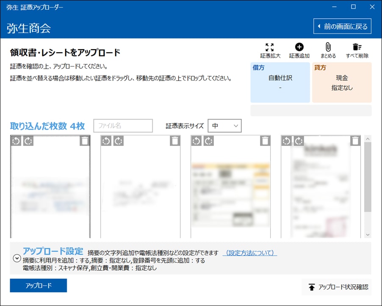This screenshot has width=382, height=306.
Task: Open the 設定方法について link
Action: coord(249,253)
